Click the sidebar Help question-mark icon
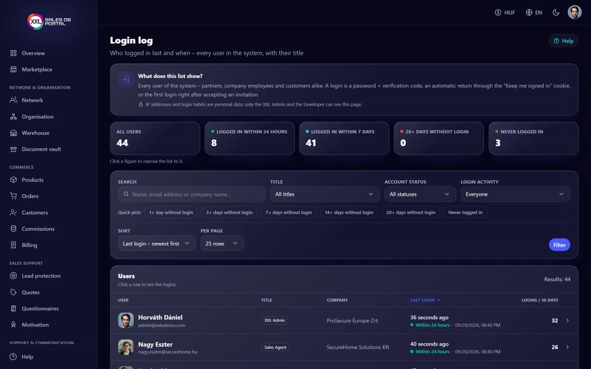Image resolution: width=591 pixels, height=369 pixels. 13,357
